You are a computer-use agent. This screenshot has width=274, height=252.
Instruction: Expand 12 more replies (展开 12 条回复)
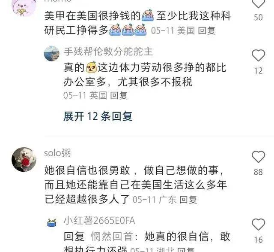[98, 116]
